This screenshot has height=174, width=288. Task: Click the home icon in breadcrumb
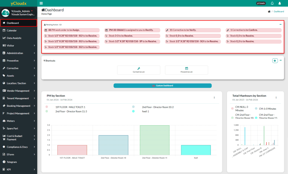point(269,11)
